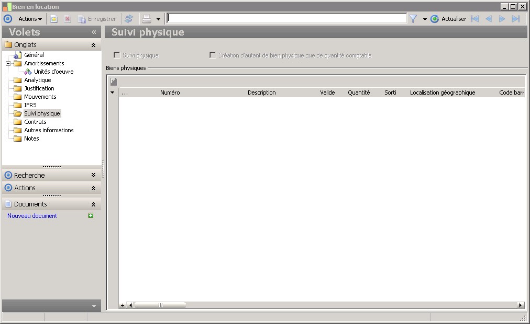The width and height of the screenshot is (530, 324).
Task: Collapse the Volets side panel
Action: [x=94, y=32]
